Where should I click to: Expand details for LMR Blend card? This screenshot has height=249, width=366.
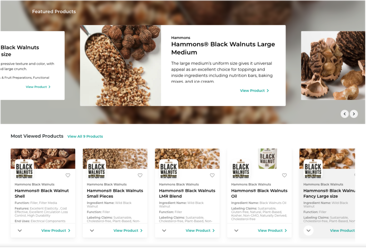tap(164, 230)
